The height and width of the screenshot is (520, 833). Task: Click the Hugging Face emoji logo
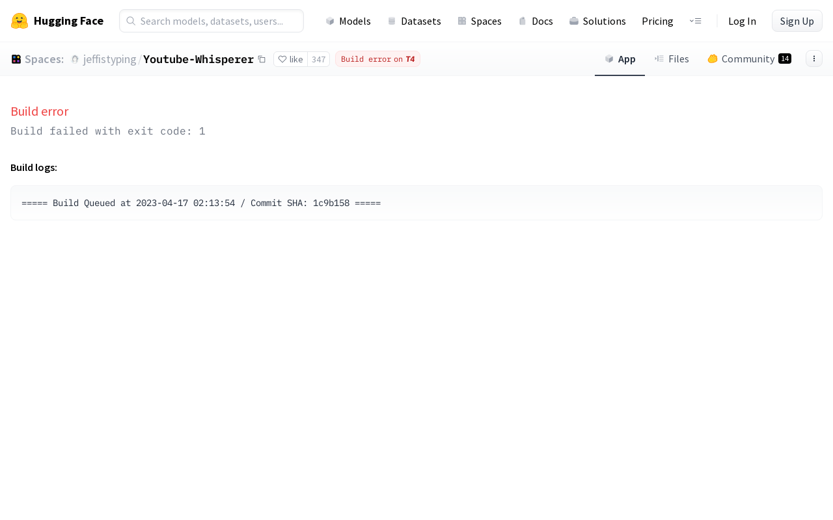[20, 21]
